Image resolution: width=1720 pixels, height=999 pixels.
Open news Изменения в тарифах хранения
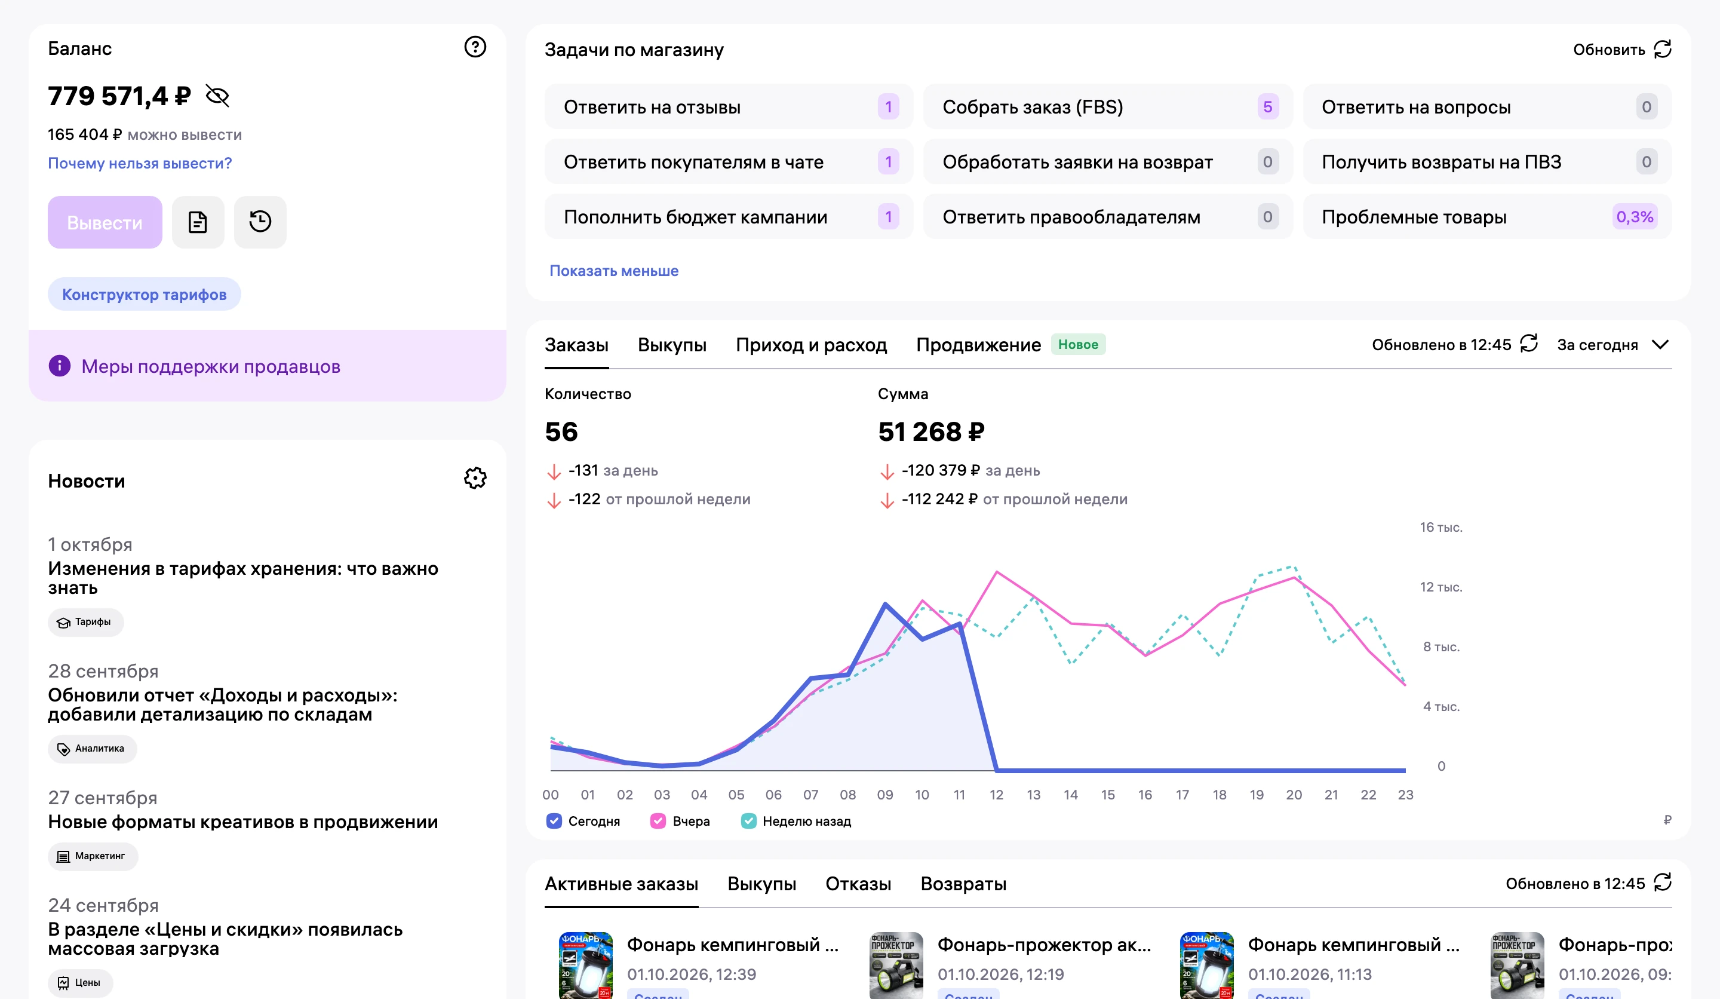243,578
